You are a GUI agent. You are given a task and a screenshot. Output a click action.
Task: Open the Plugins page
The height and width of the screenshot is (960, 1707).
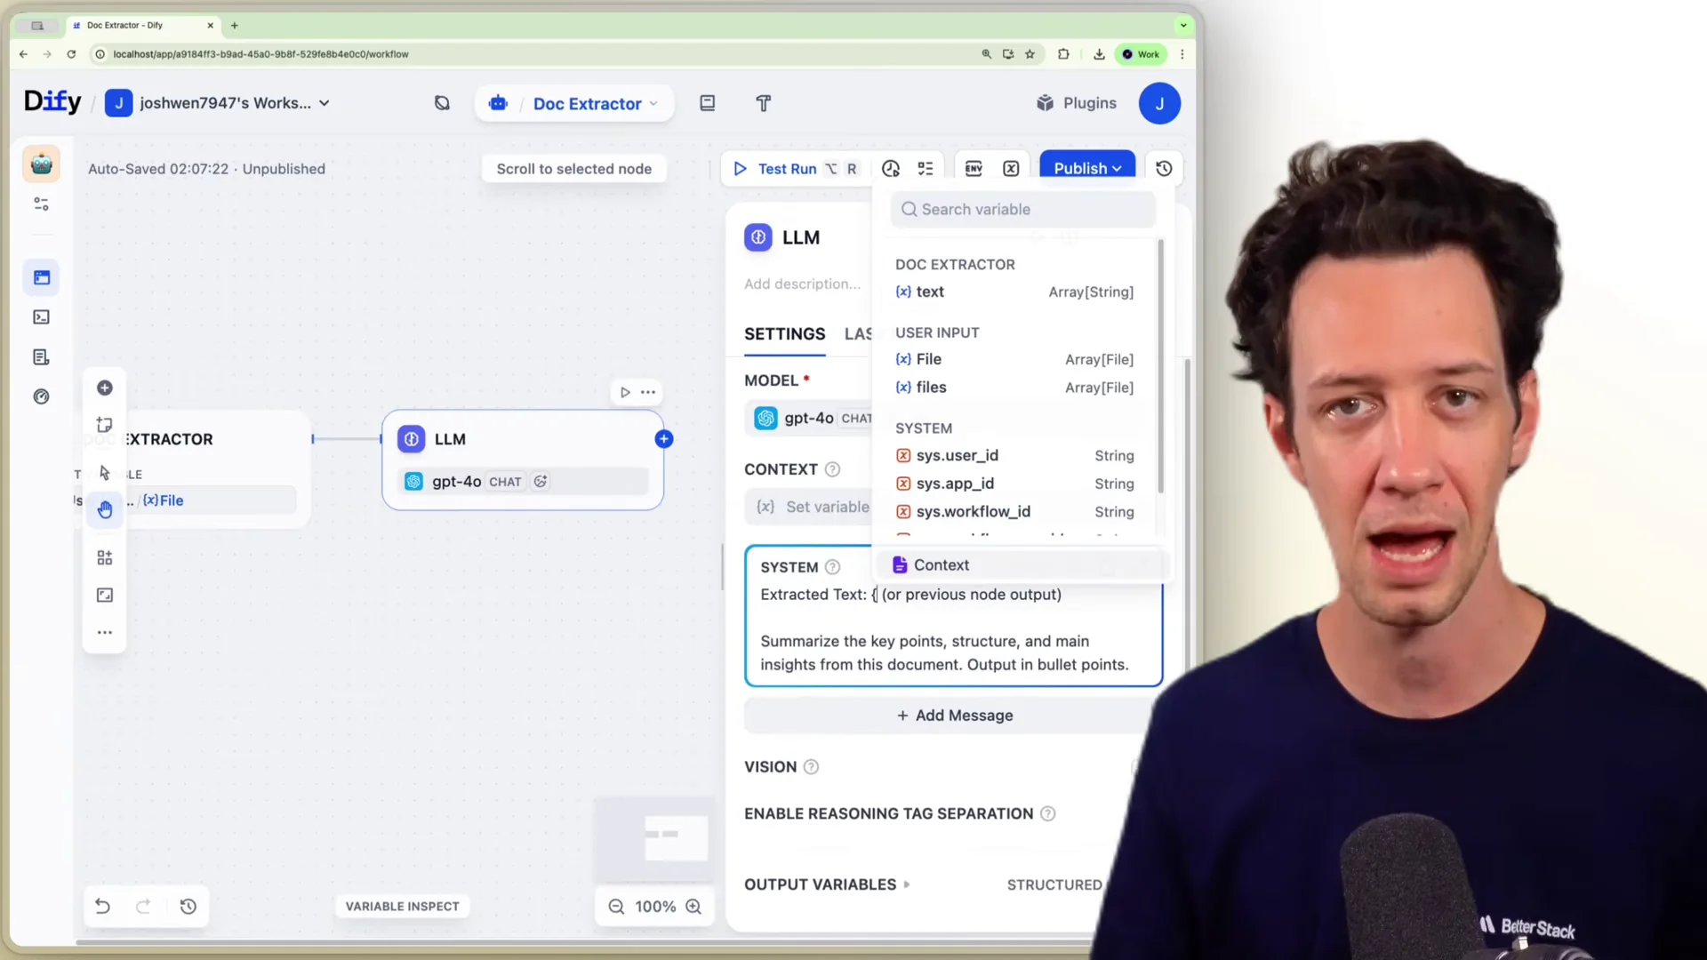click(1076, 103)
